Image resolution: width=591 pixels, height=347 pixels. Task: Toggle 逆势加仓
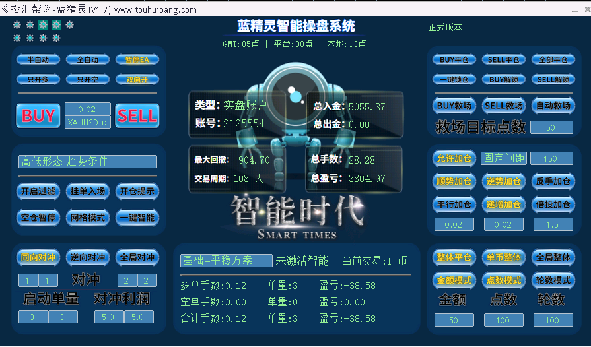504,181
